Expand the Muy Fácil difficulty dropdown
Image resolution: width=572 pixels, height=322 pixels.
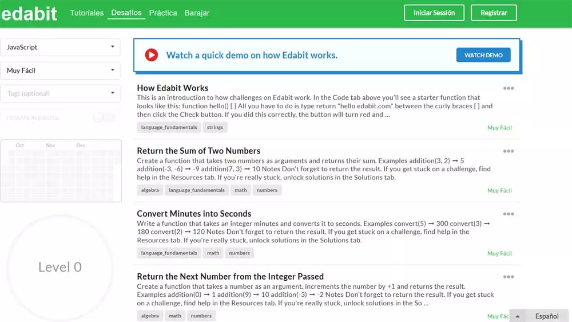tap(60, 70)
